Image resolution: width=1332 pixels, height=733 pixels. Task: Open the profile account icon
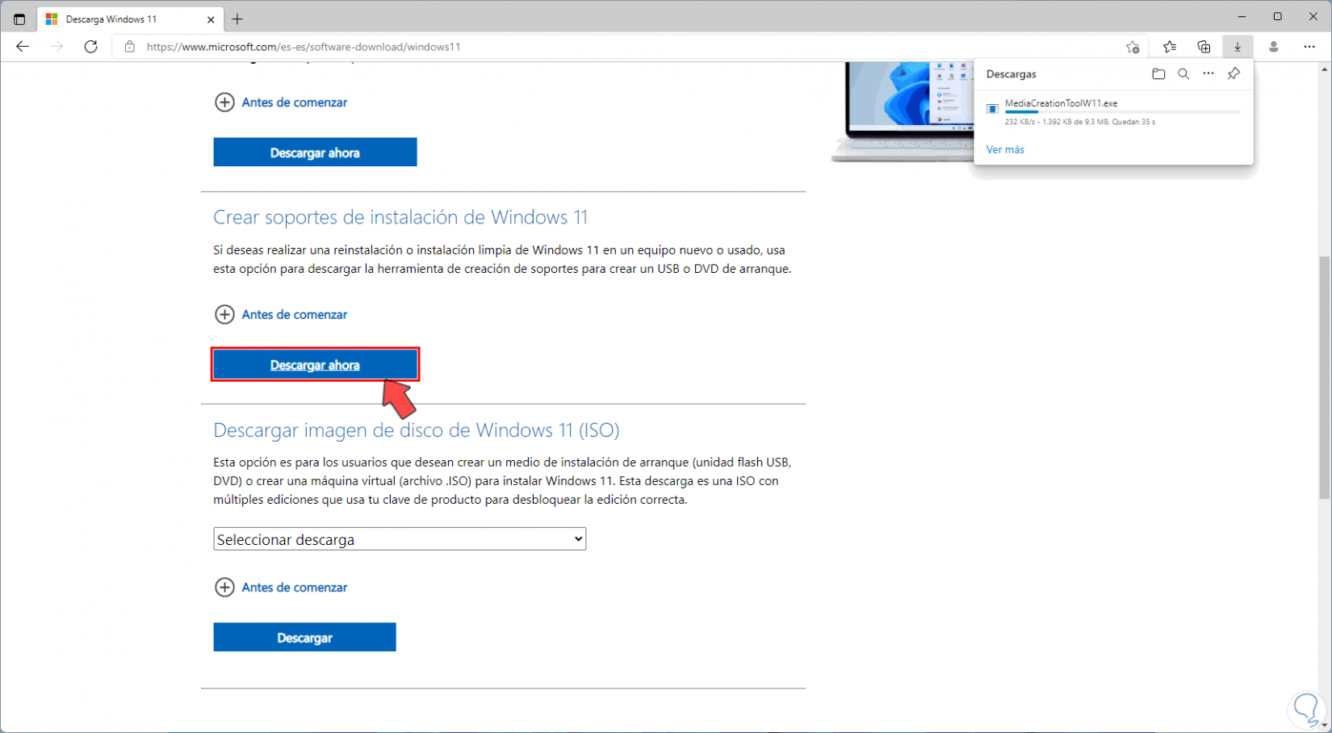(1274, 47)
